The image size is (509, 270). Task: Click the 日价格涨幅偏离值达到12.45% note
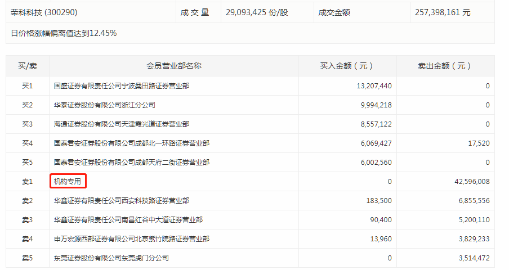coord(64,33)
